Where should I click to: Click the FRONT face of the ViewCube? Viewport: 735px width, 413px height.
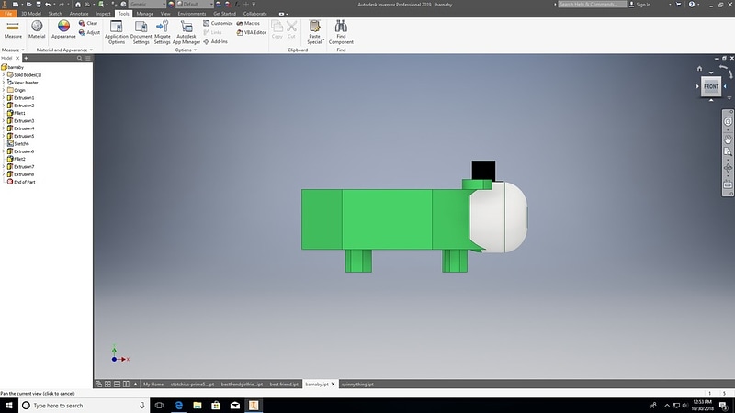711,86
